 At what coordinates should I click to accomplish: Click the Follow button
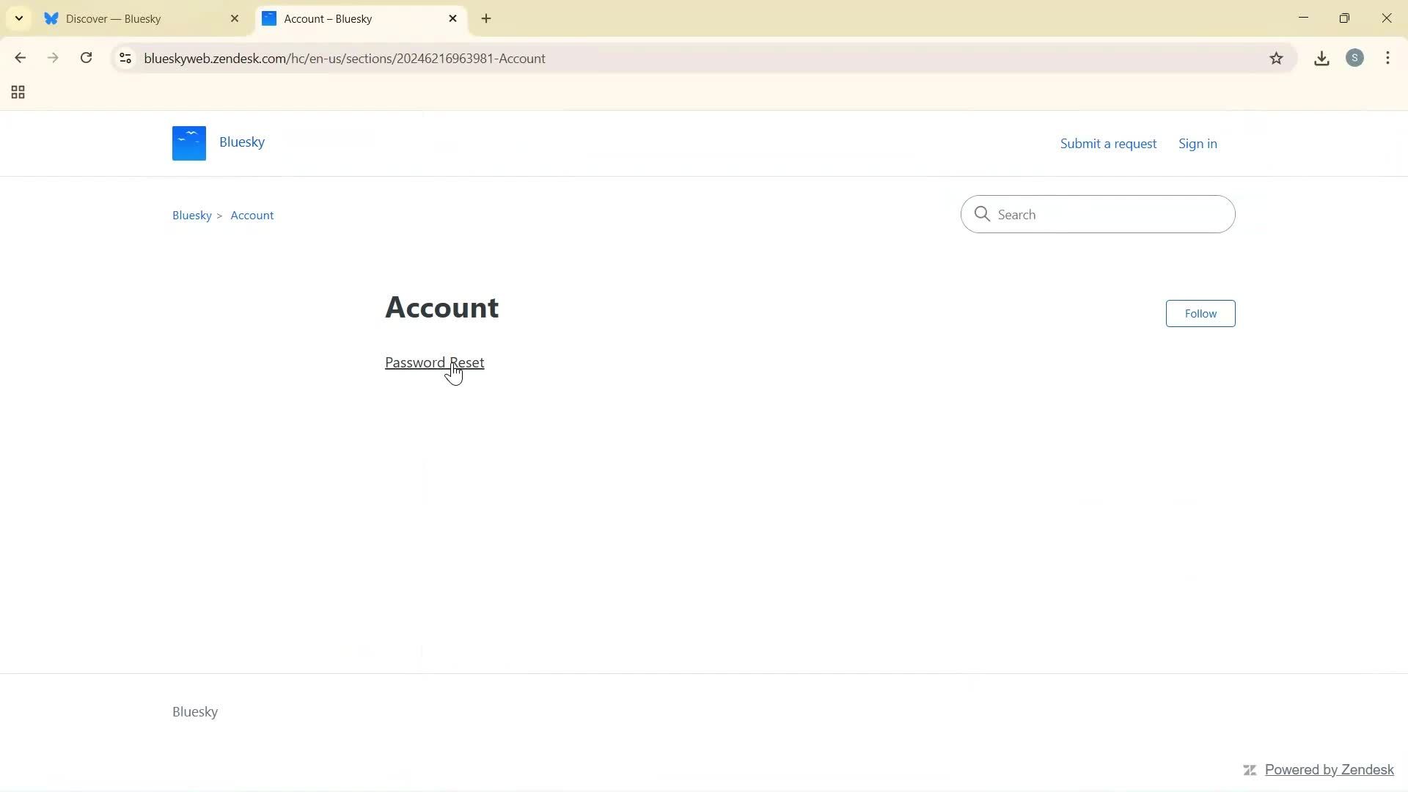(1200, 313)
